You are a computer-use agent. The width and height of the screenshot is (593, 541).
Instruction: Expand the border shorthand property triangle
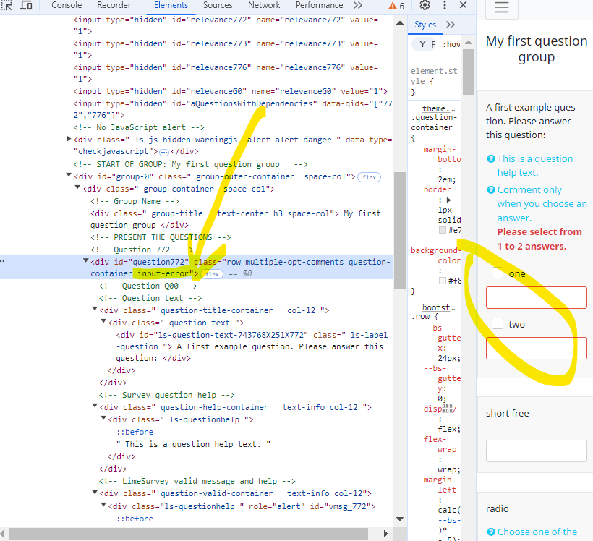point(448,200)
